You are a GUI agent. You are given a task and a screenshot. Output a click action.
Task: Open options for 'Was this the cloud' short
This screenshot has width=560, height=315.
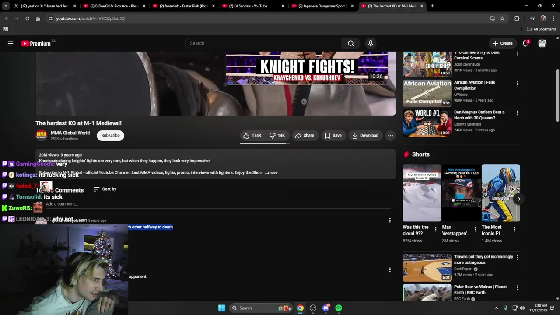pos(435,229)
